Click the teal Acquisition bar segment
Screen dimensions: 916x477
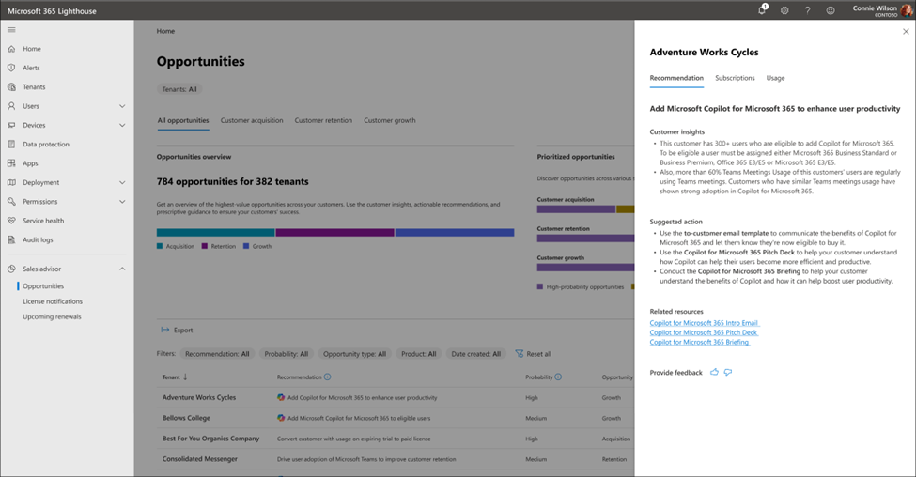click(215, 232)
